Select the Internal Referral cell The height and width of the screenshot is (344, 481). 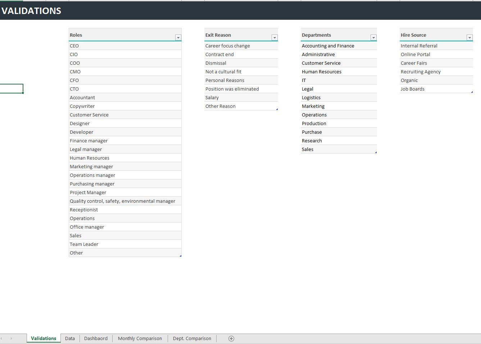(x=436, y=46)
